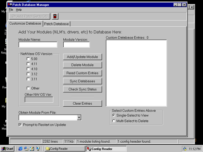Select Single-Select to View radio button

point(114,115)
